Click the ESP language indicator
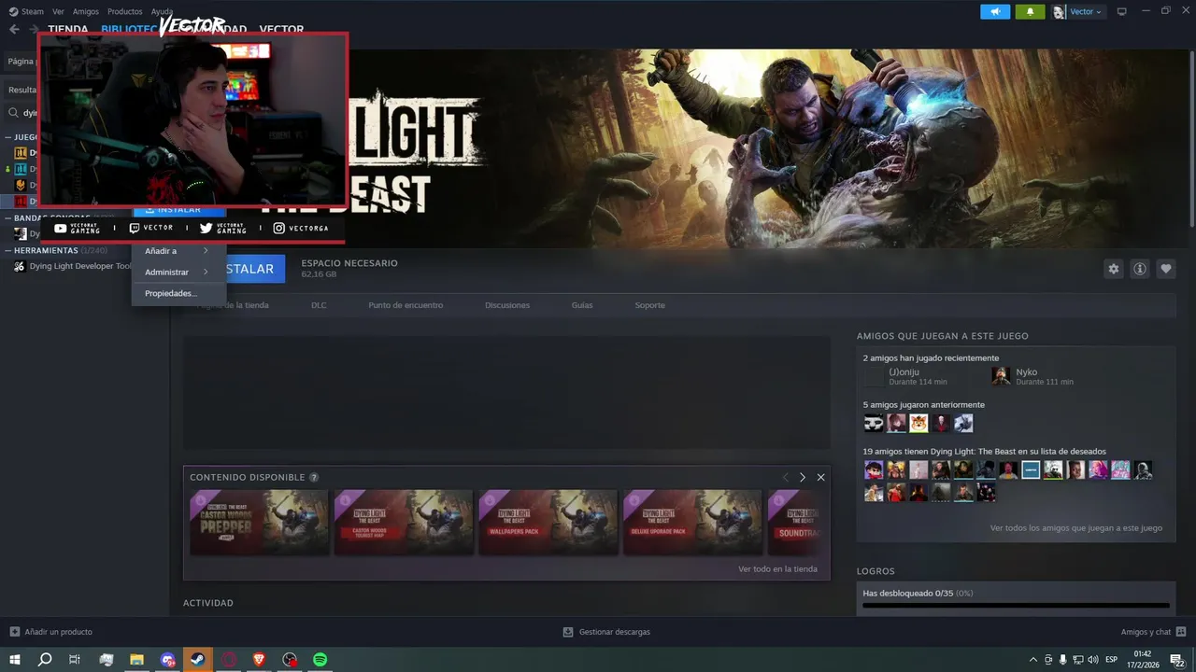 click(1112, 659)
